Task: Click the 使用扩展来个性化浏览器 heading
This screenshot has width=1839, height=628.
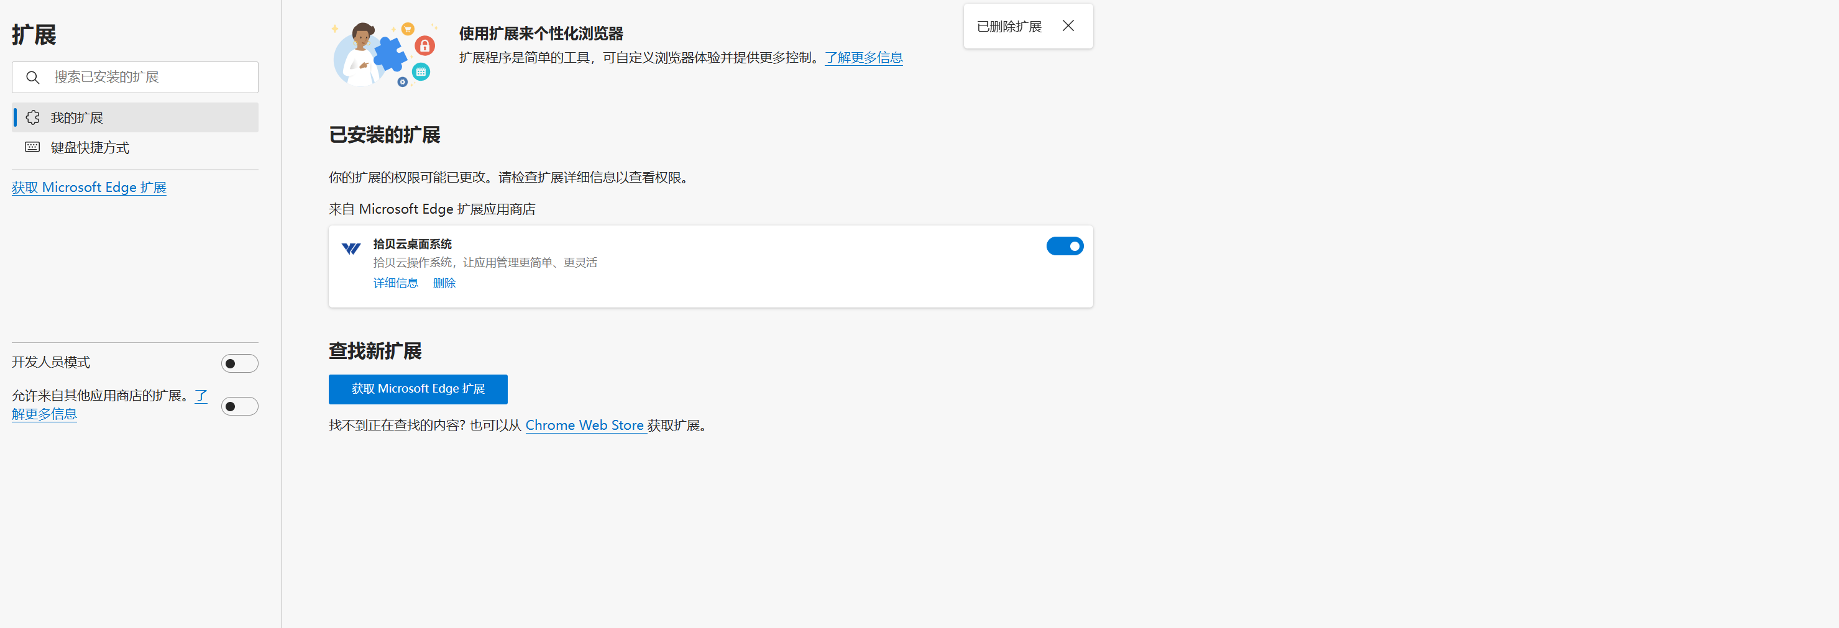Action: point(541,34)
